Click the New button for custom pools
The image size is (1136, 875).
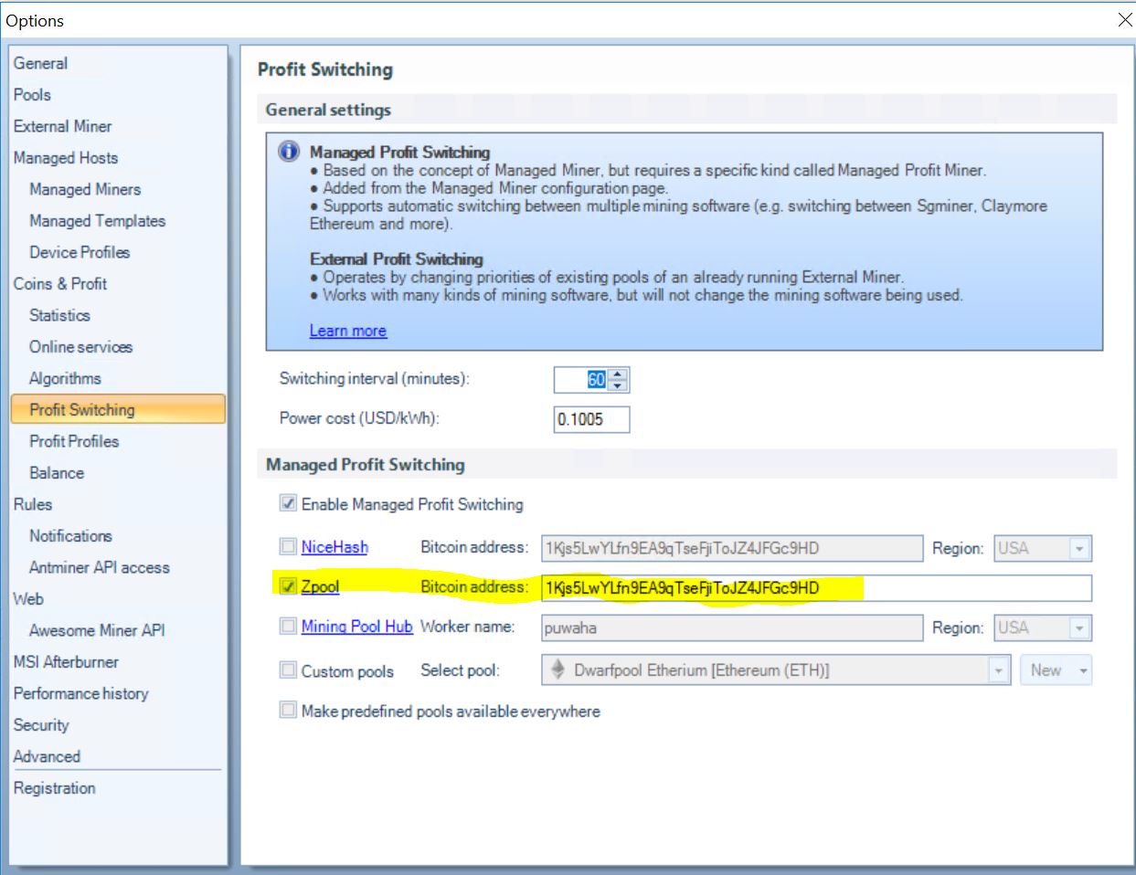click(1046, 670)
